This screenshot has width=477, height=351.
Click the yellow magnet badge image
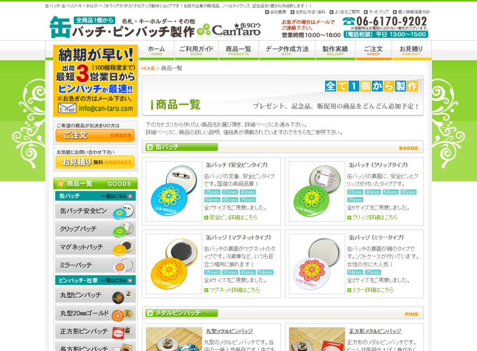(174, 264)
